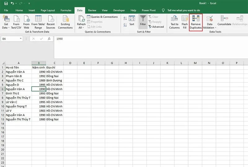Click the Refresh All icon
This screenshot has height=167, width=248.
tap(81, 19)
